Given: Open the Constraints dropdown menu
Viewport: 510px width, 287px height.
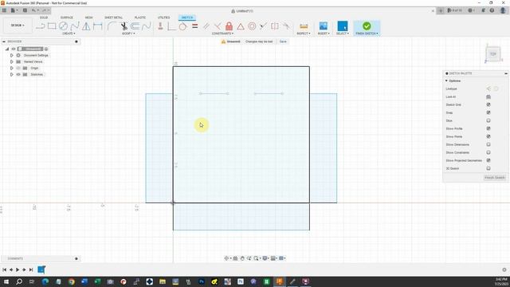Looking at the screenshot, I should tap(222, 33).
